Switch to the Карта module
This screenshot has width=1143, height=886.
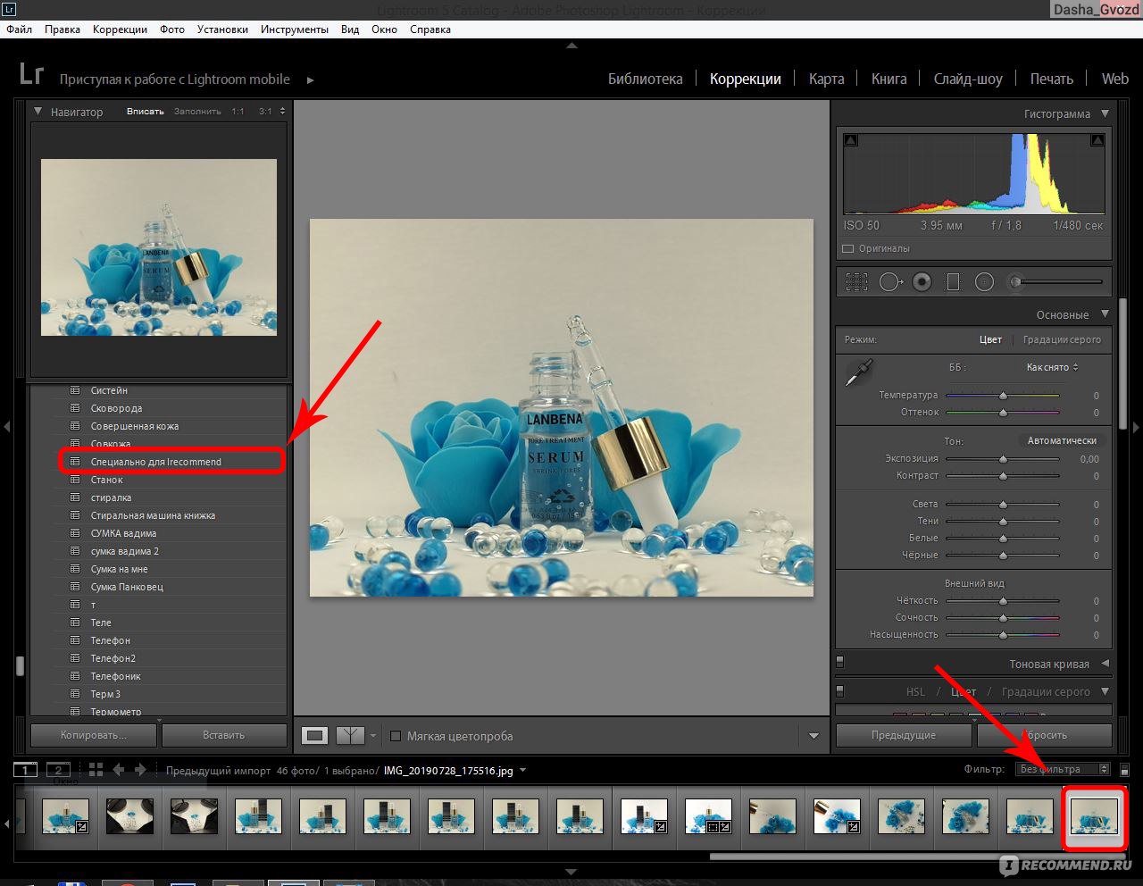(826, 79)
